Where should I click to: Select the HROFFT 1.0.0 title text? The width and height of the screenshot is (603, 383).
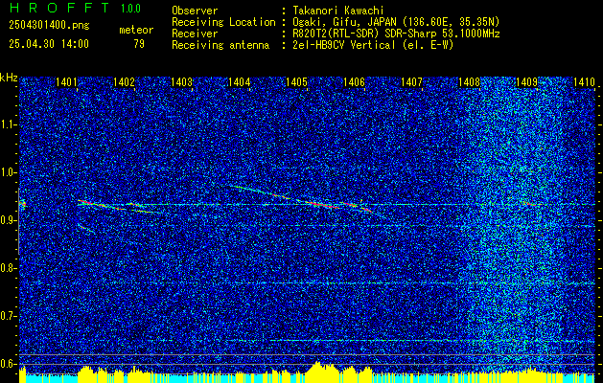75,8
